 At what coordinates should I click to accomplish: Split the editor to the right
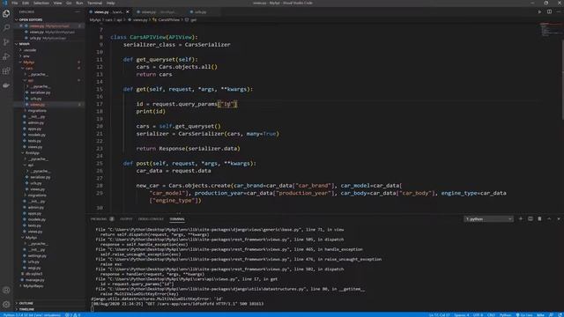click(x=549, y=11)
